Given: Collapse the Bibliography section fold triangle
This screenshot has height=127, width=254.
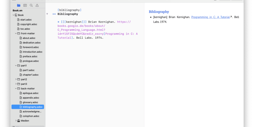Looking at the screenshot, I should click(47, 14).
